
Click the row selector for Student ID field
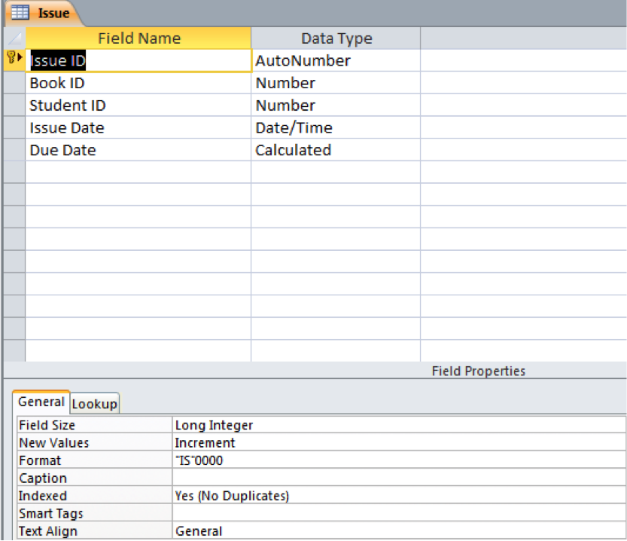(14, 105)
